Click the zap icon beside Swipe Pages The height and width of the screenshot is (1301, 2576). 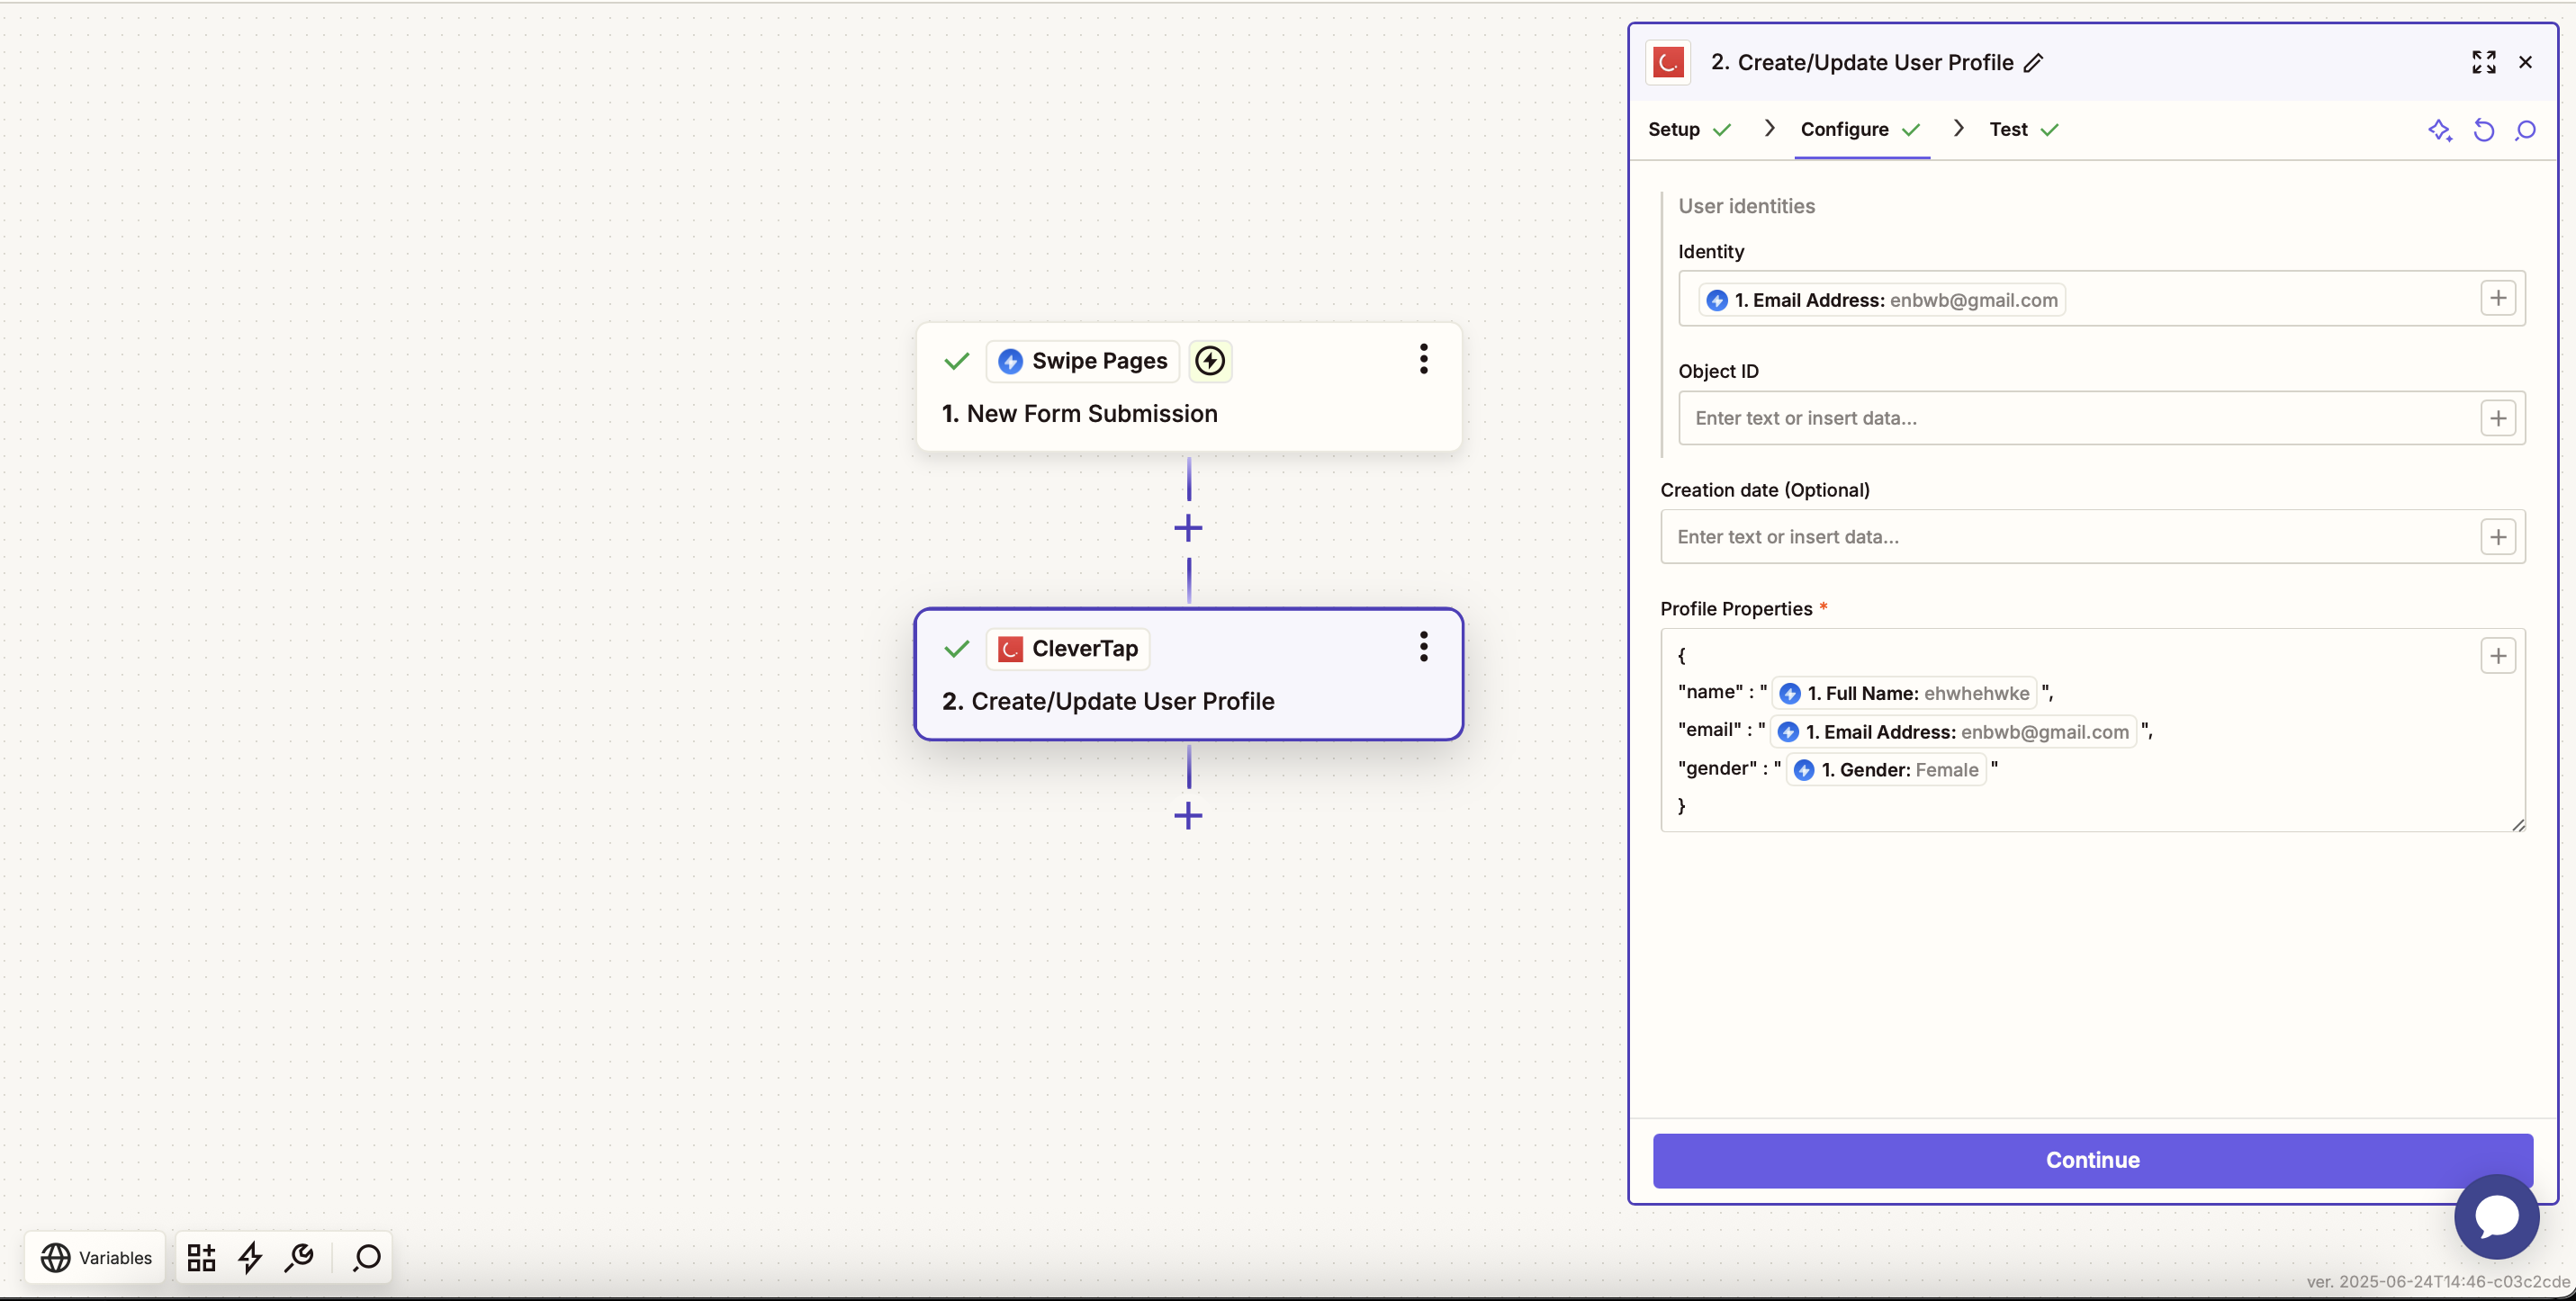[x=1210, y=361]
